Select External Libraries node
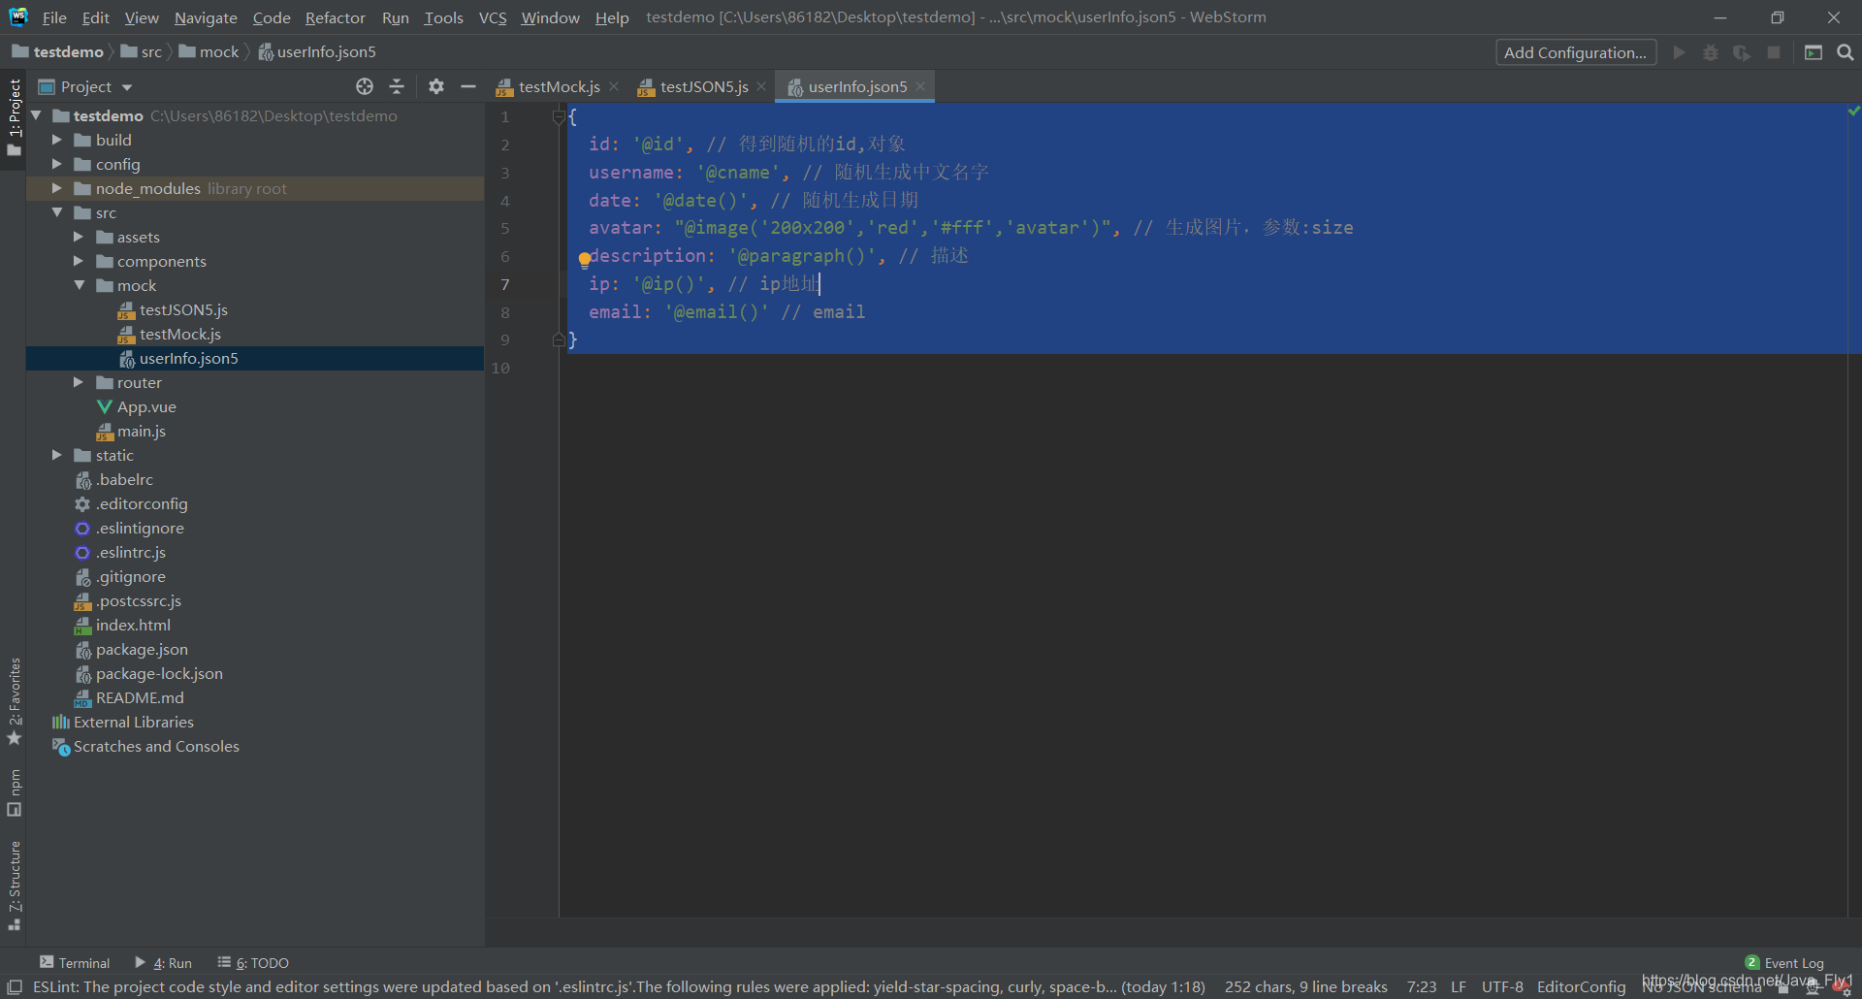 click(x=133, y=722)
